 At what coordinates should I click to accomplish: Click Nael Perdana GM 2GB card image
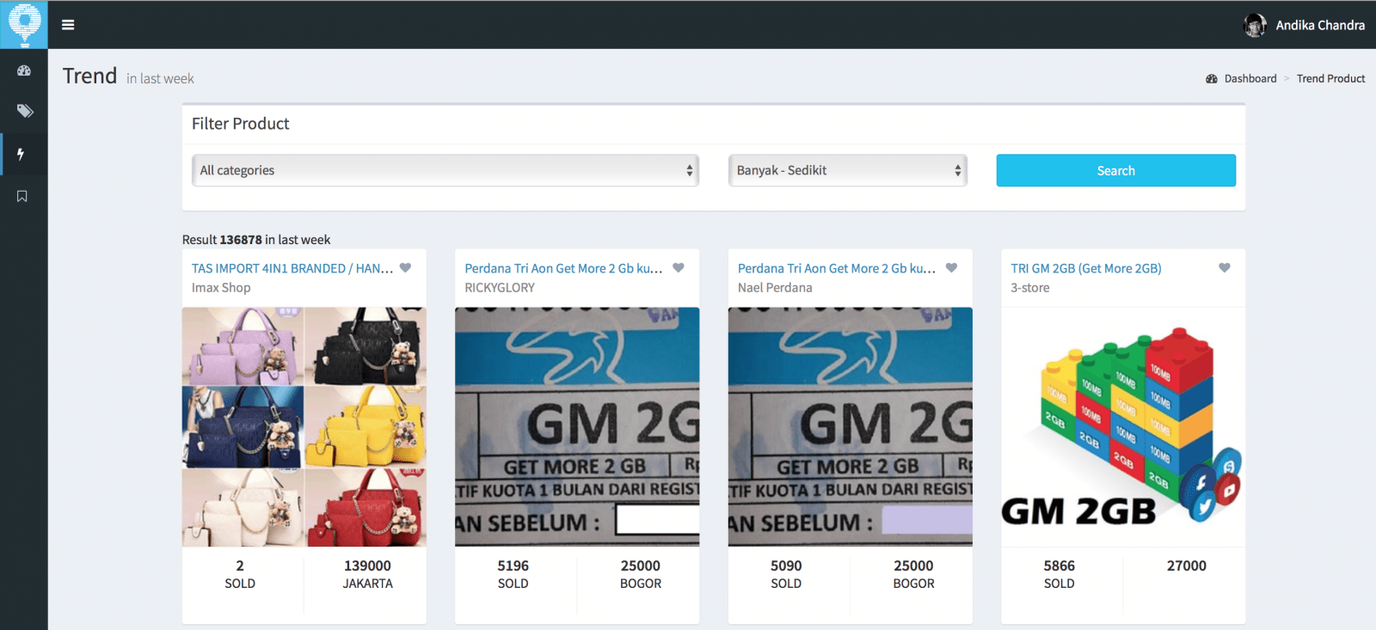[851, 427]
